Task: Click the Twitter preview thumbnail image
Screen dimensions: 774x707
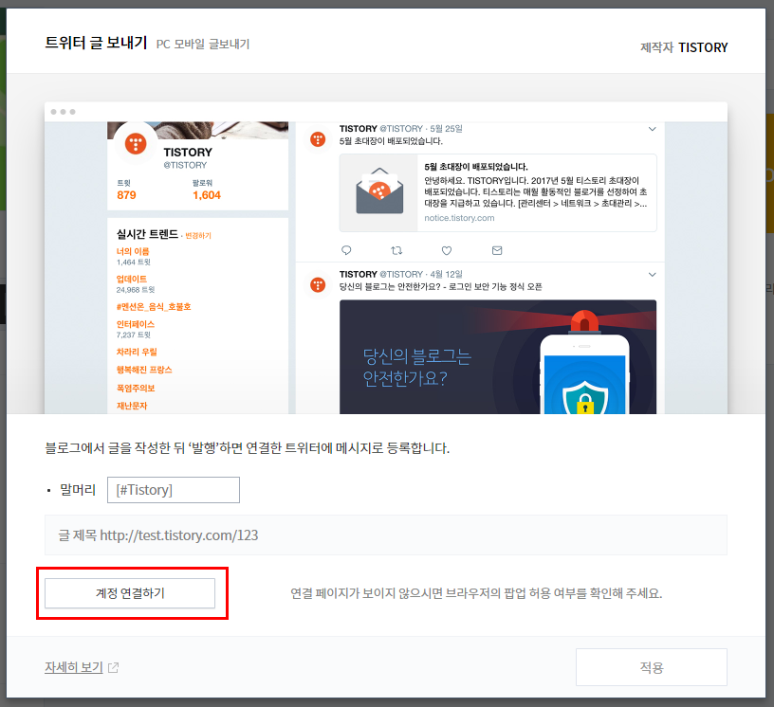Action: click(x=386, y=258)
